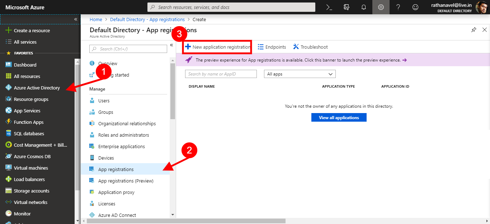Collapse the directory menu panel
The width and height of the screenshot is (490, 224).
click(171, 45)
